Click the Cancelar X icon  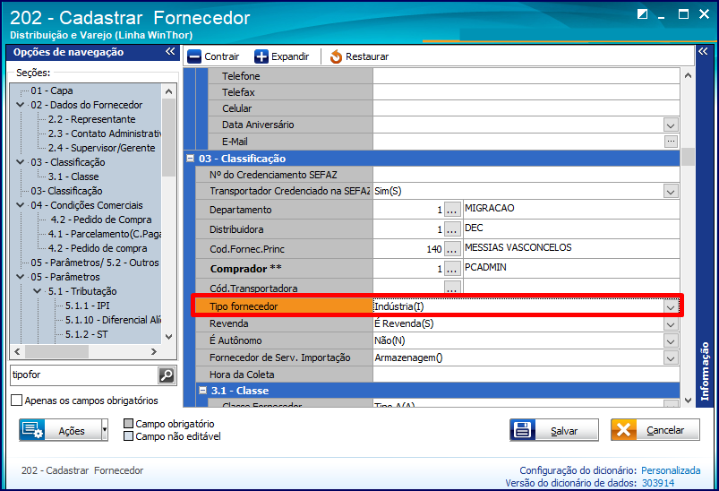(623, 430)
